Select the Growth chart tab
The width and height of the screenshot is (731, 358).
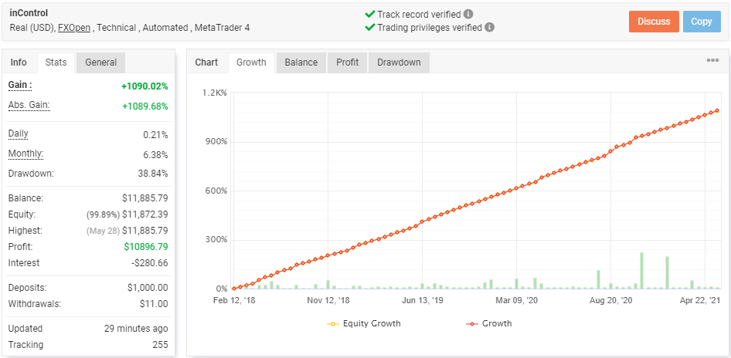click(x=251, y=62)
